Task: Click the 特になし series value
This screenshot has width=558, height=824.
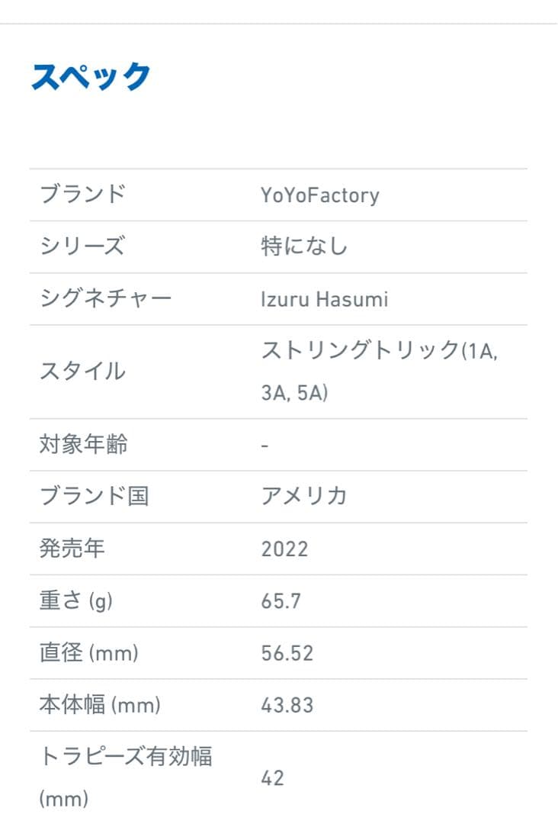Action: (x=304, y=246)
